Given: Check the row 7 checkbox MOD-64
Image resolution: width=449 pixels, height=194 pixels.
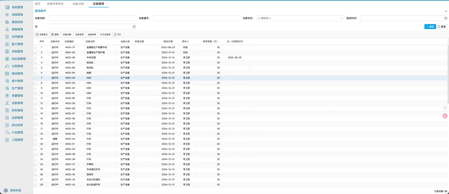Looking at the screenshot, I should click(x=35, y=78).
